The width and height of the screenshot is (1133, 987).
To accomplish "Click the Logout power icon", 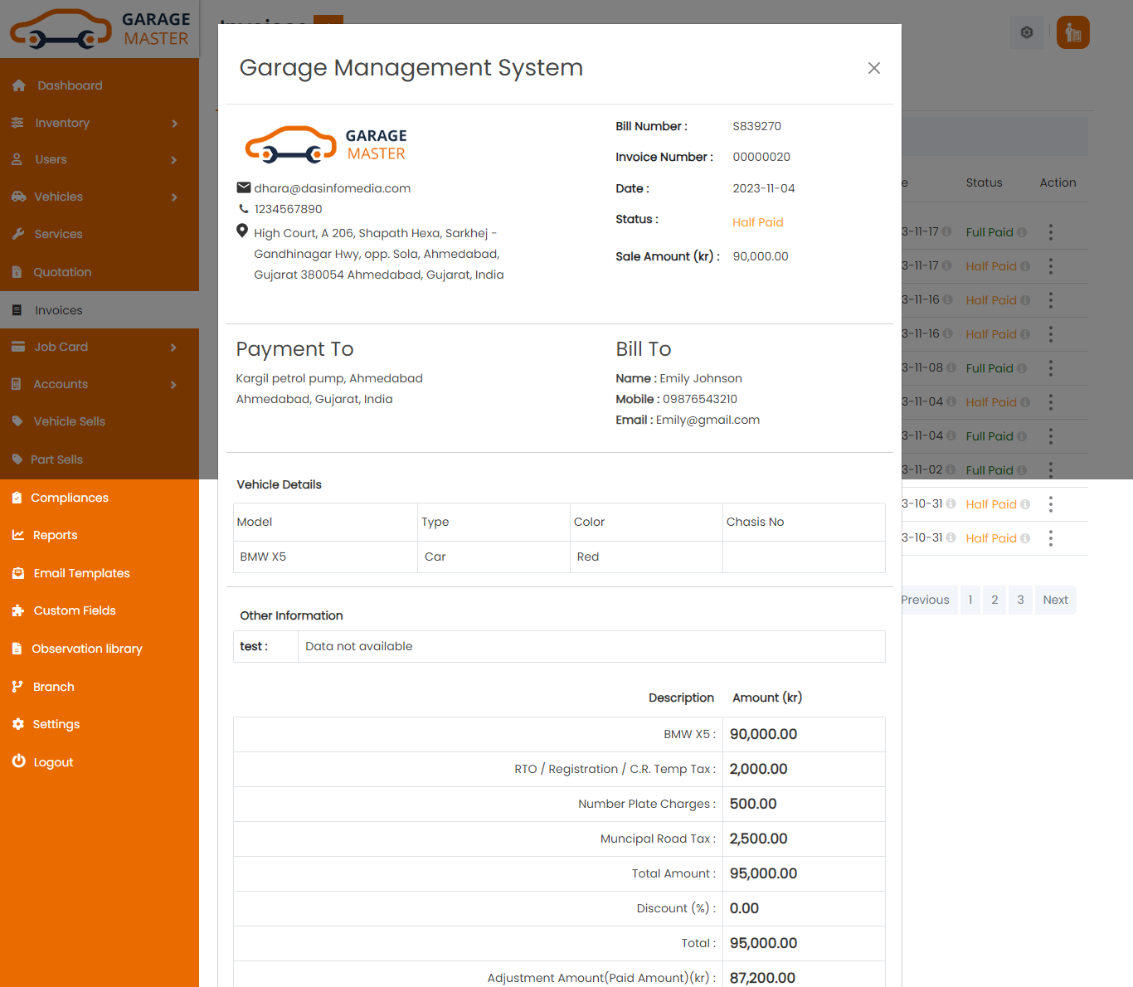I will tap(18, 761).
